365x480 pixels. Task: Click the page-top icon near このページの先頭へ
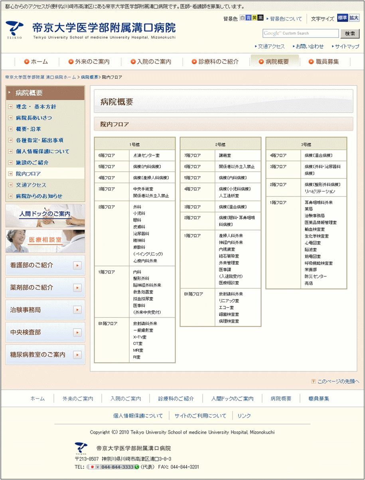coord(313,381)
